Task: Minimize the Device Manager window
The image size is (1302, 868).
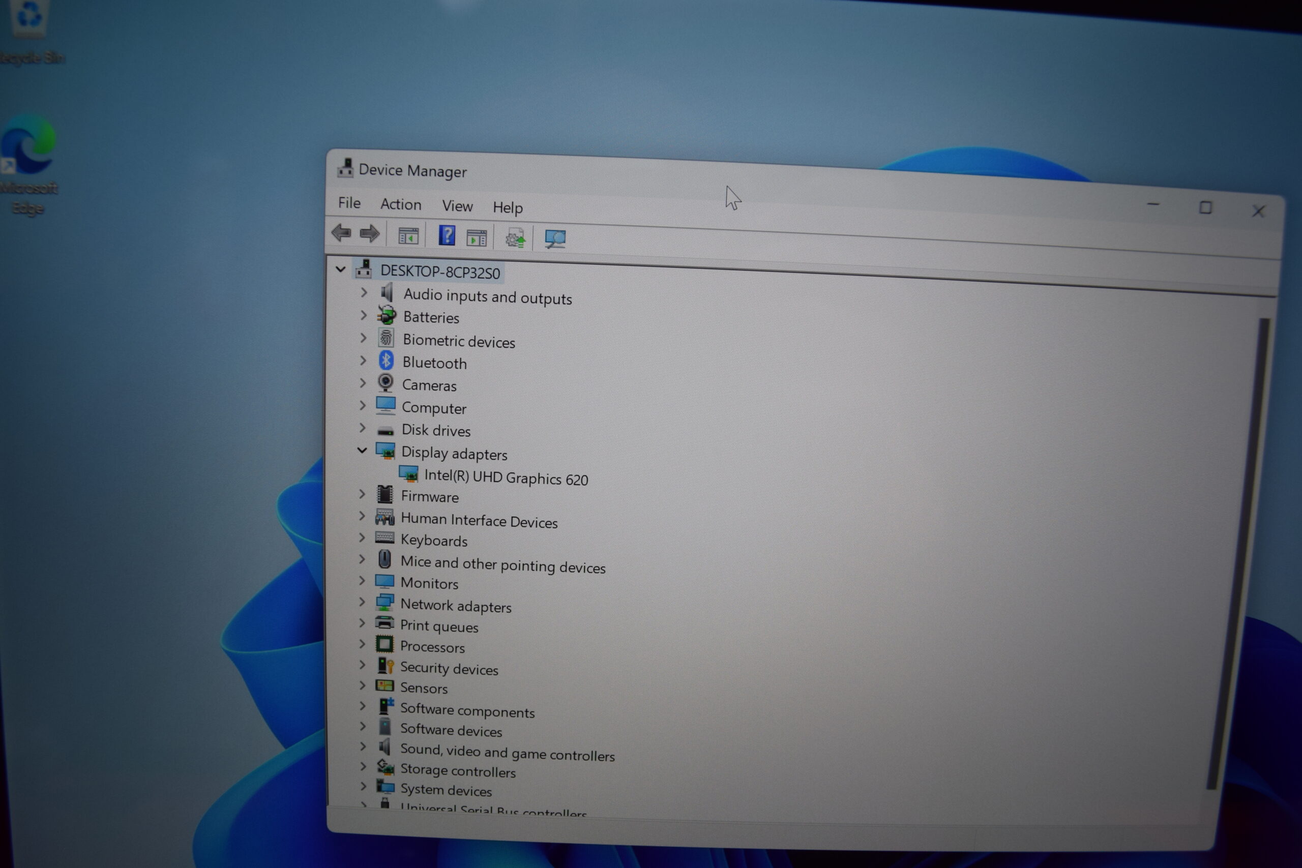Action: (x=1153, y=205)
